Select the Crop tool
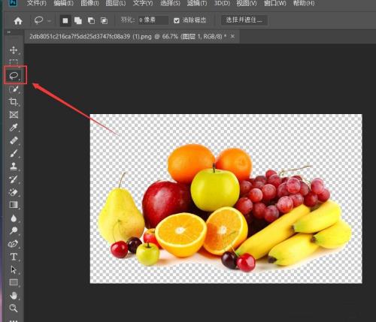 tap(14, 102)
